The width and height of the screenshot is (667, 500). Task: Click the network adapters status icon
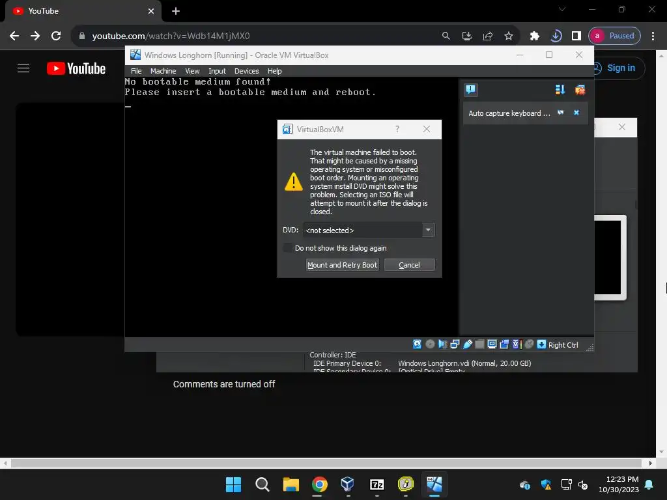455,344
